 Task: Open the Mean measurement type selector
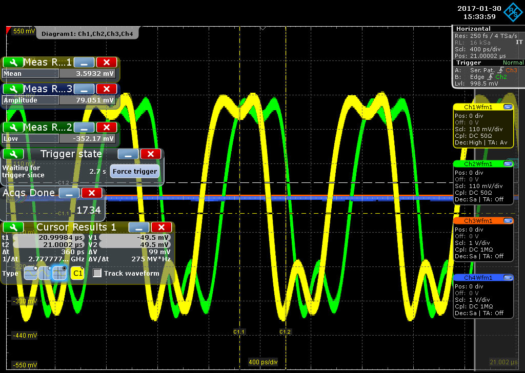tap(31, 73)
